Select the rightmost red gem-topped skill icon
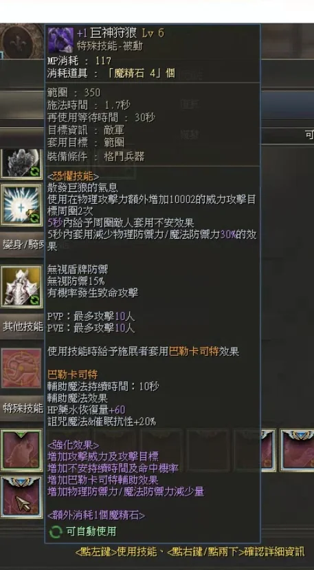The image size is (314, 570). pos(298,450)
